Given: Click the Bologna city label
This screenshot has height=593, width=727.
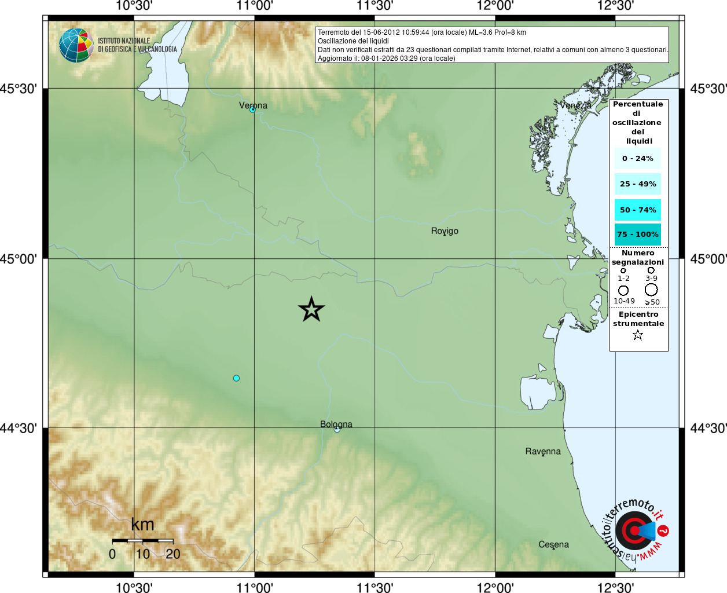Looking at the screenshot, I should tap(336, 424).
